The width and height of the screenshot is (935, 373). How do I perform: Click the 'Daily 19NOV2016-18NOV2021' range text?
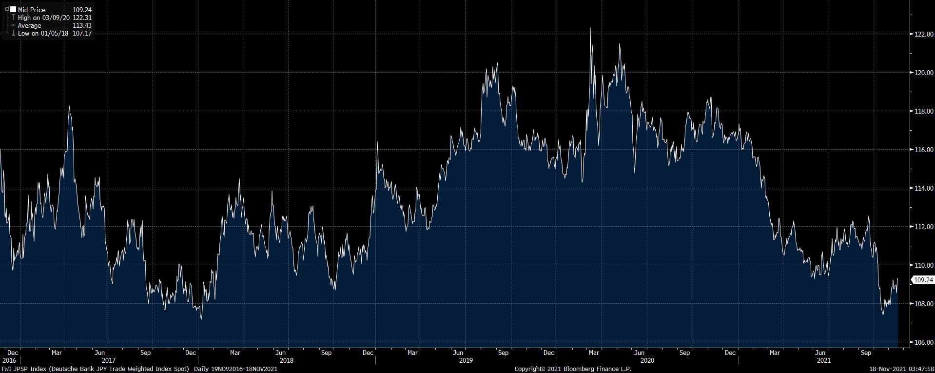[235, 369]
